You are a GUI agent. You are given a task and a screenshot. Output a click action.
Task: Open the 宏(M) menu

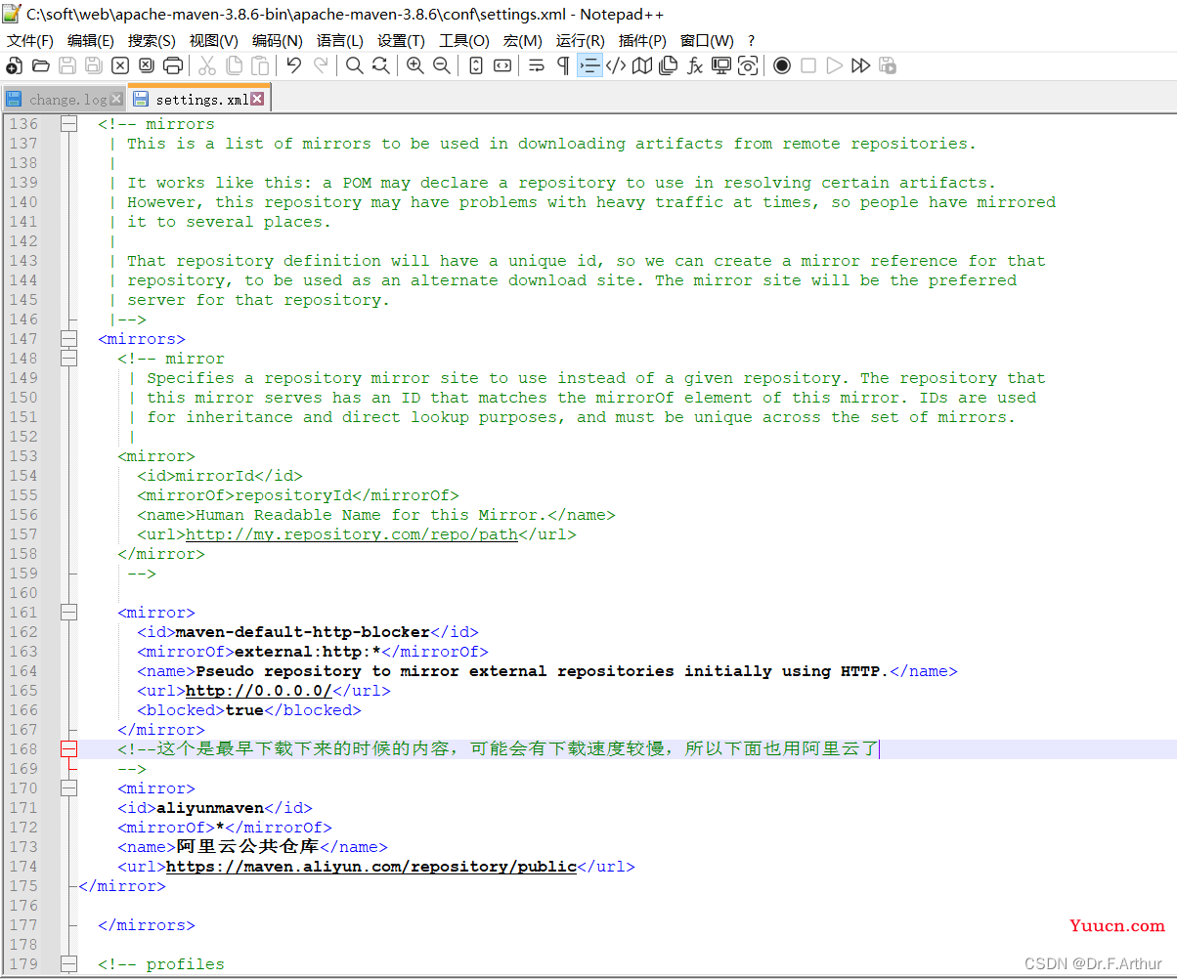coord(523,40)
